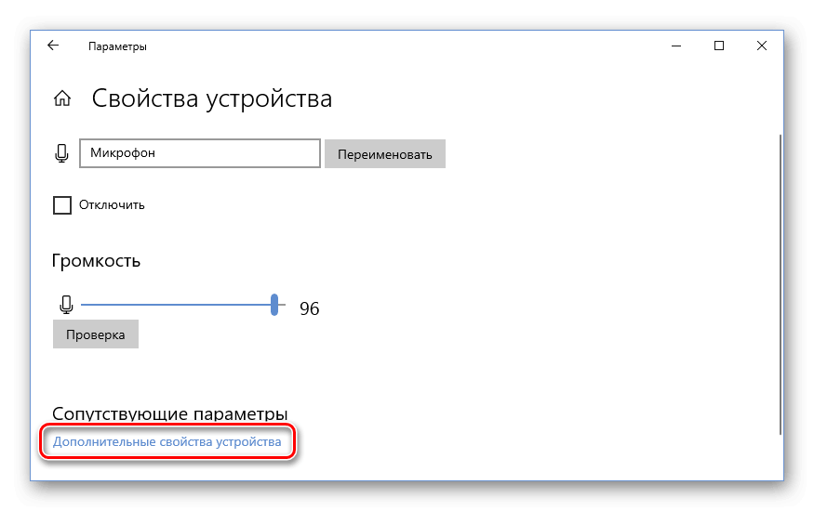Click the Громкость section heading
This screenshot has height=511, width=814.
point(96,261)
